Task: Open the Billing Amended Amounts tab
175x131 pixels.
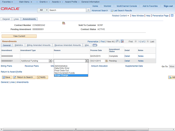Action: pyautogui.click(x=39, y=45)
